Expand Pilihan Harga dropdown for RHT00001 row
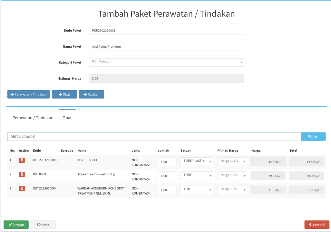The width and height of the screenshot is (331, 232). (232, 176)
